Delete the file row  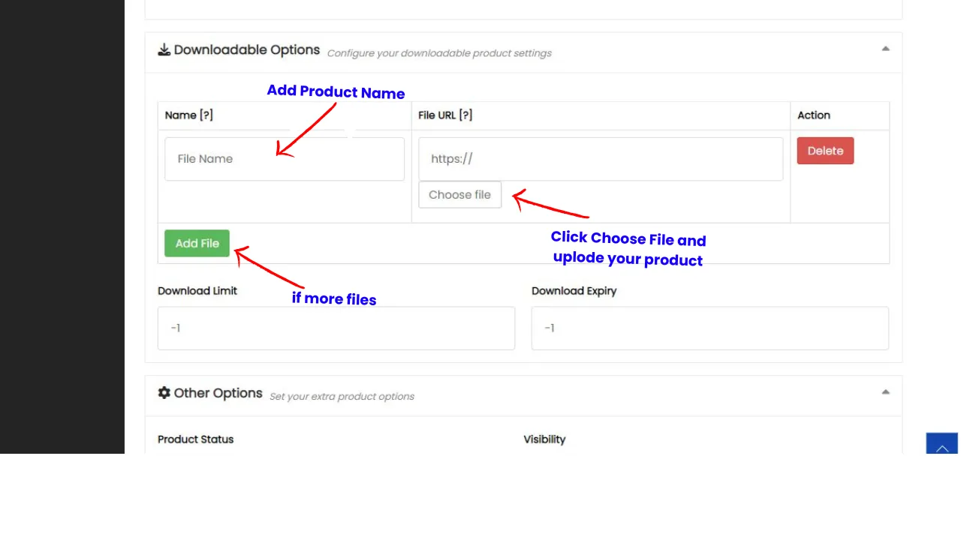(x=825, y=151)
